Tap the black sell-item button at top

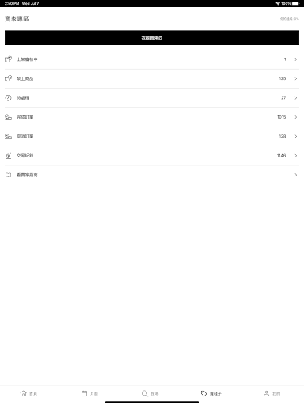tap(152, 38)
